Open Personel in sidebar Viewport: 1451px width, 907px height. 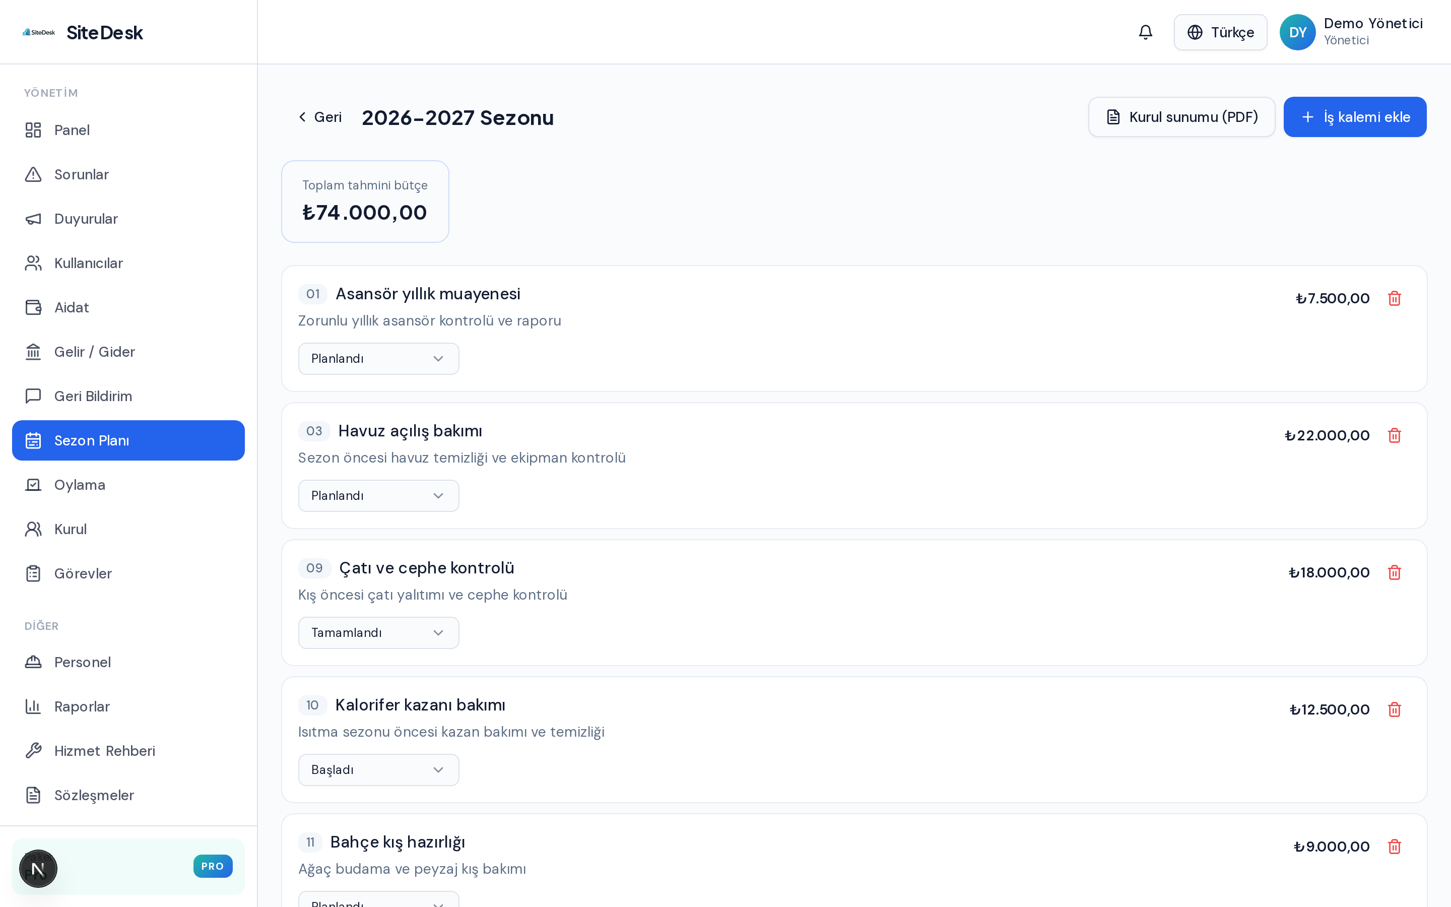pyautogui.click(x=128, y=662)
